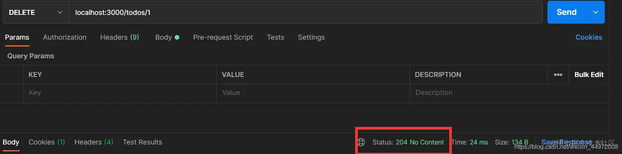Click the network globe icon near Status
The width and height of the screenshot is (622, 154).
(361, 142)
